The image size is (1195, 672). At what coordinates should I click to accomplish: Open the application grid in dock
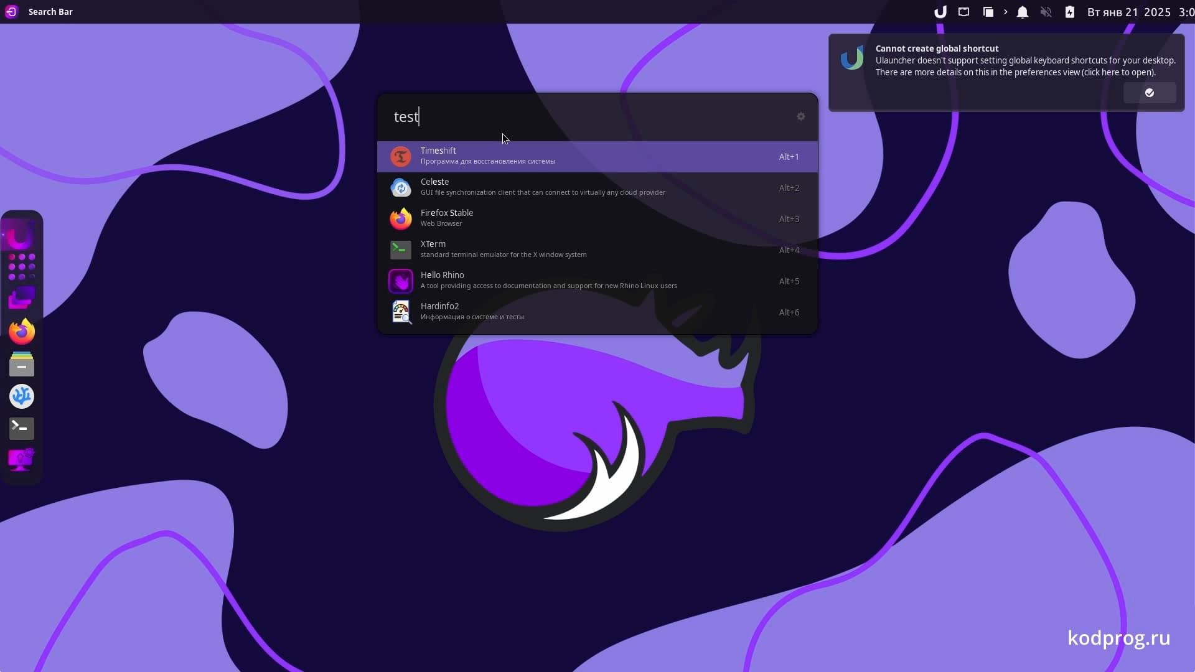tap(22, 267)
